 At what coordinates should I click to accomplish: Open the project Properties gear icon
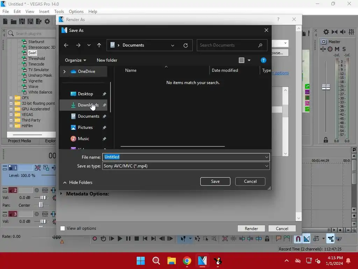pos(47,21)
